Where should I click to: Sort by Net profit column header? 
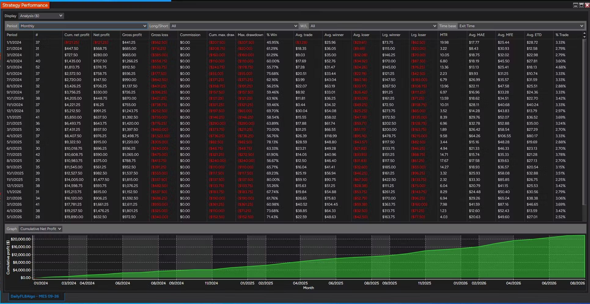(106, 35)
